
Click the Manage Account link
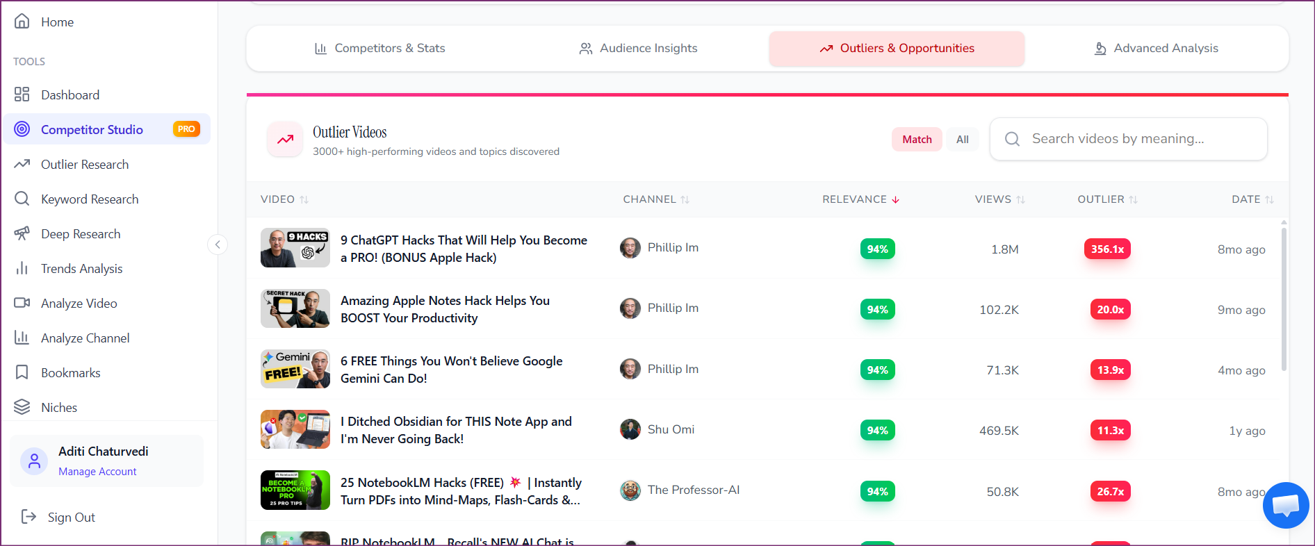point(97,471)
